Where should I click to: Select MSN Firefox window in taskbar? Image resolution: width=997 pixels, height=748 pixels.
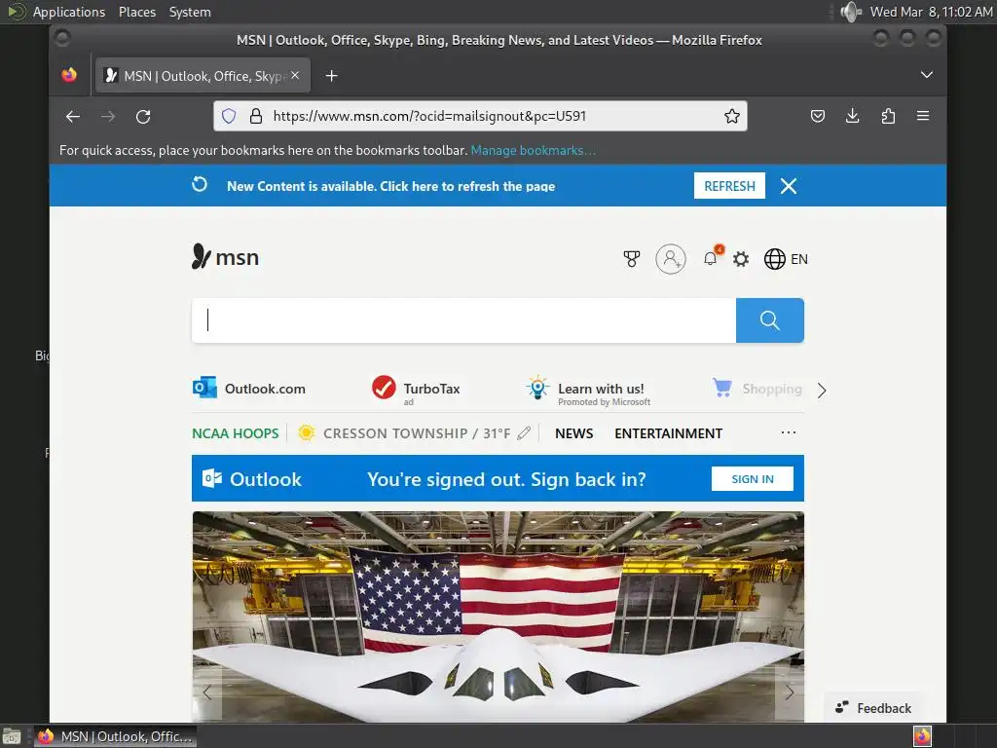tap(115, 736)
